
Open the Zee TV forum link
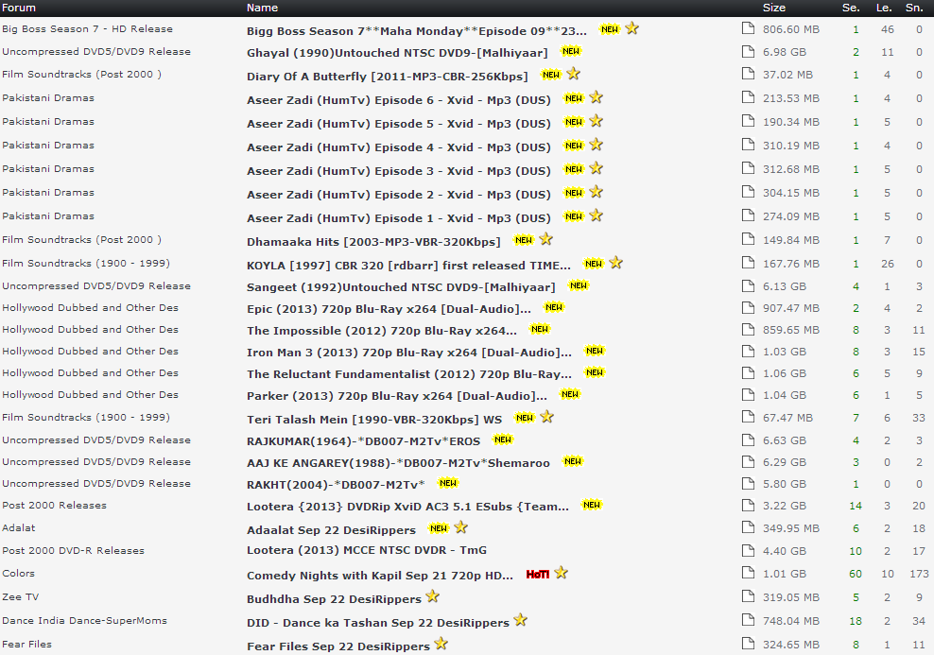(20, 596)
